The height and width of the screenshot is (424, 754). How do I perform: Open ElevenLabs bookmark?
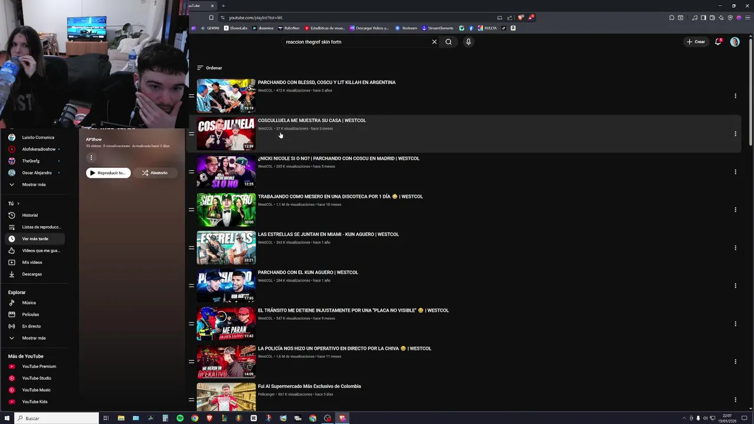236,28
